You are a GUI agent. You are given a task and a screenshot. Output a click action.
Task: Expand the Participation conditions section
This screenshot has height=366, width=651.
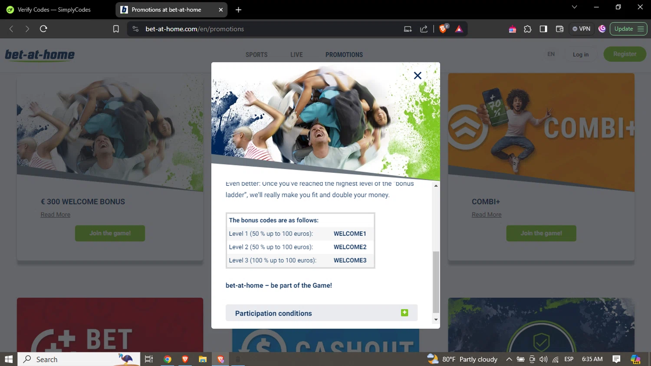[322, 313]
